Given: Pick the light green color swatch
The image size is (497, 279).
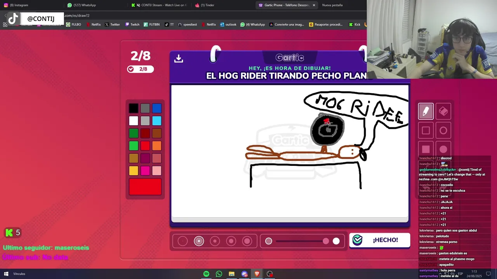Looking at the screenshot, I should click(x=133, y=146).
